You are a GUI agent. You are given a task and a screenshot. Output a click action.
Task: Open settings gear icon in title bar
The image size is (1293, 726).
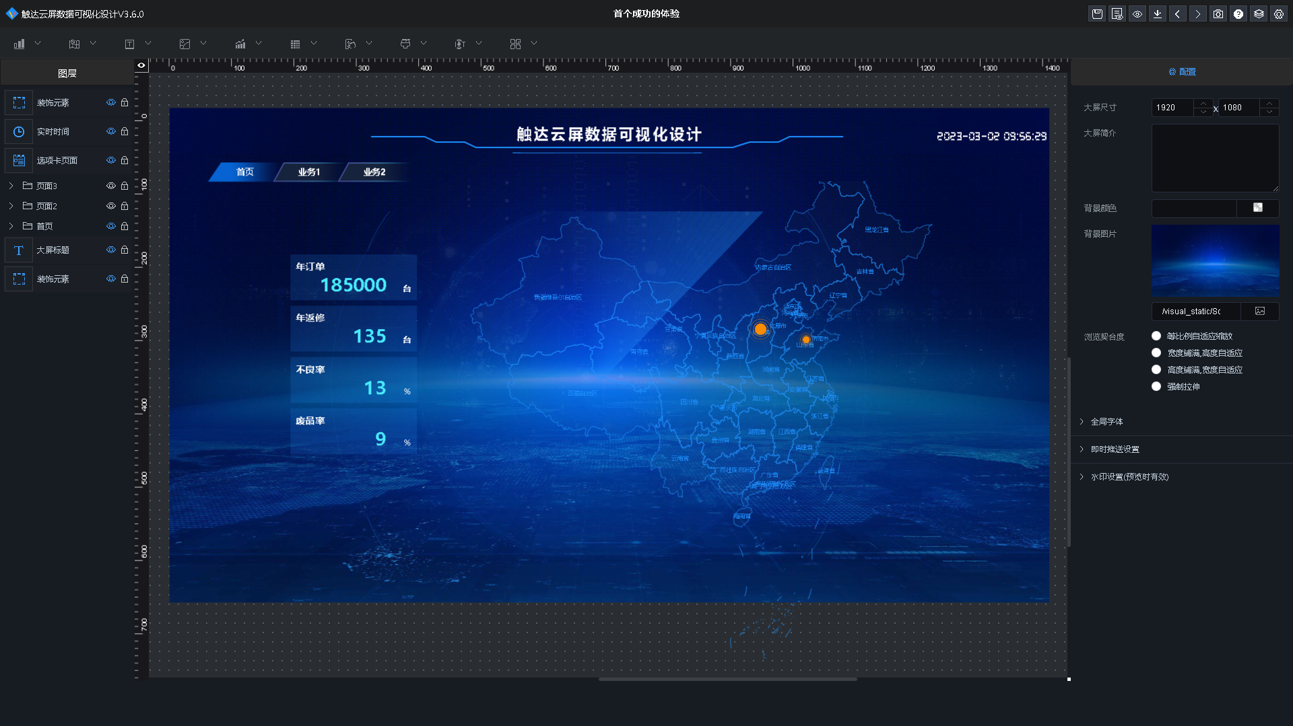pos(1279,13)
